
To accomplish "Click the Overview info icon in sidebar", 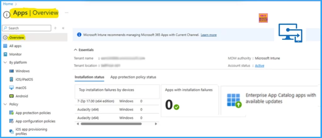I will [x=5, y=38].
